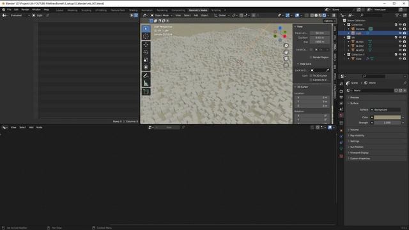Click the blue Z axis on navigation gizmo

(x=280, y=28)
